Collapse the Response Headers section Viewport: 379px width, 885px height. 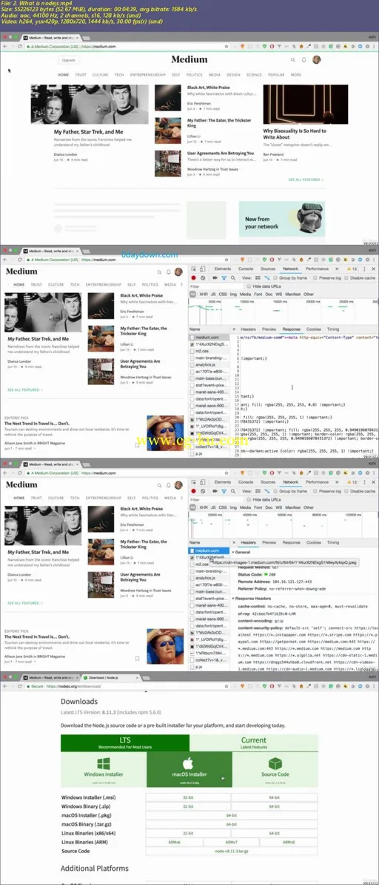point(233,598)
